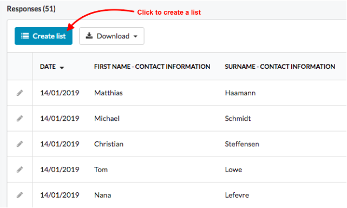The image size is (347, 208).
Task: Select the Nana first name cell
Action: coord(102,195)
